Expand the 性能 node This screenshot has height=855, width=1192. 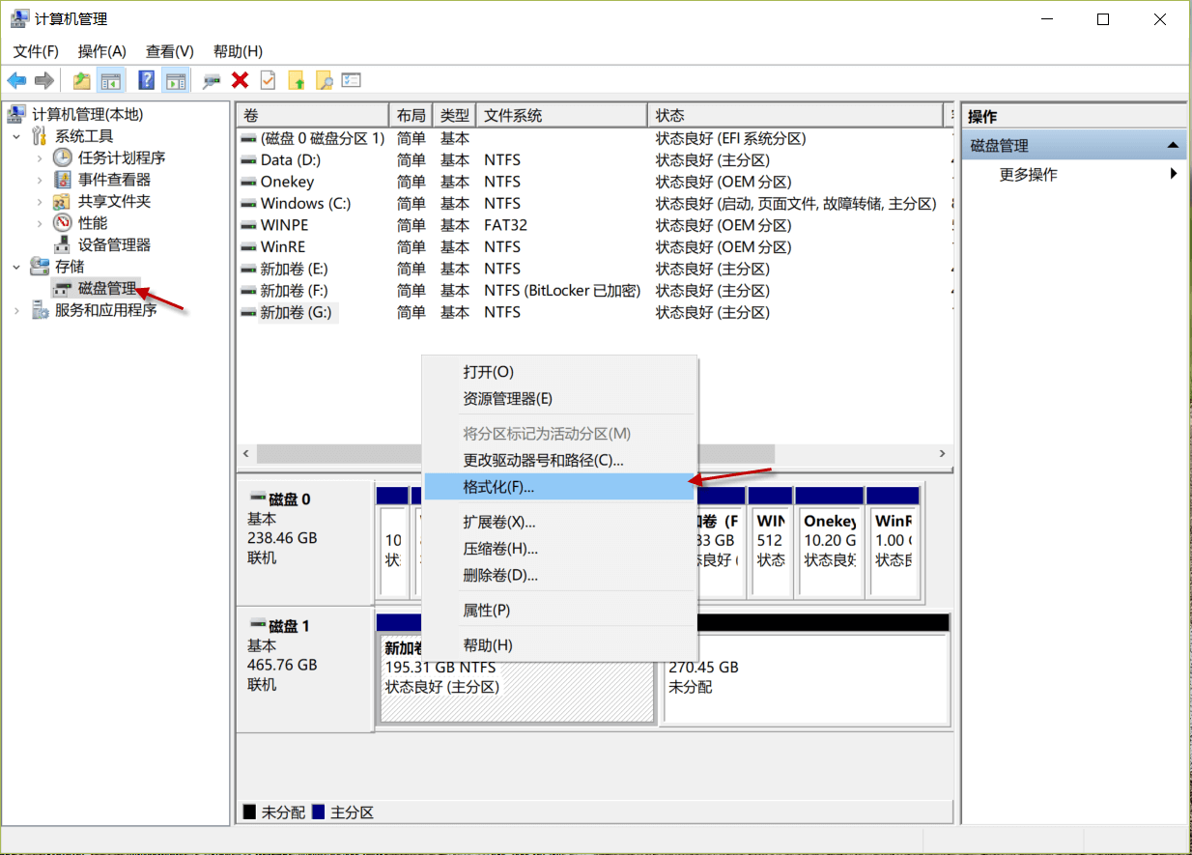[40, 223]
